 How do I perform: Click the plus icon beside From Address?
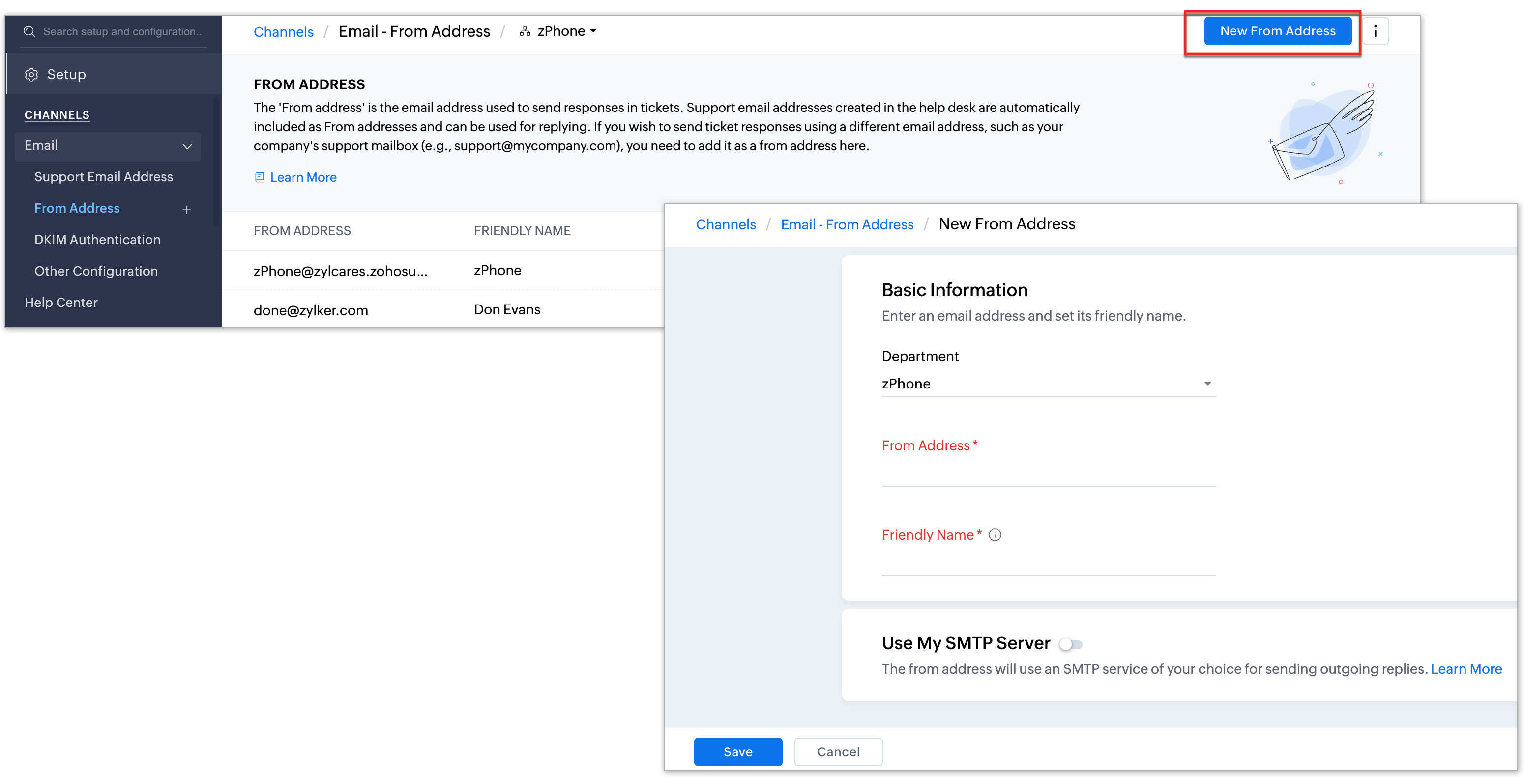[x=186, y=210]
